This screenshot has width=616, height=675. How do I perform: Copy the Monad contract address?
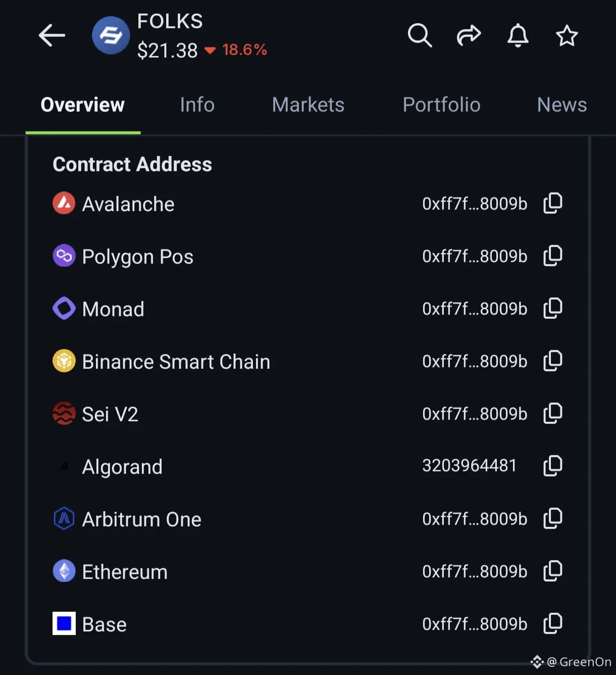(x=553, y=308)
